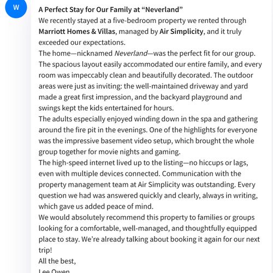This screenshot has height=273, width=273.
Task: Click the bold Marriott Homes & Villas text
Action: point(77,32)
